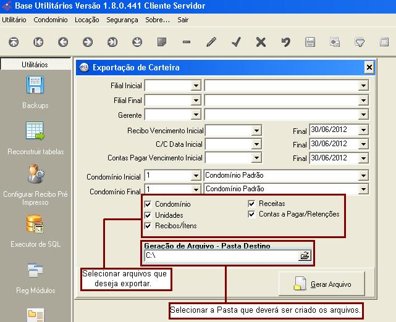Click the X cancel toolbar icon

pos(260,42)
